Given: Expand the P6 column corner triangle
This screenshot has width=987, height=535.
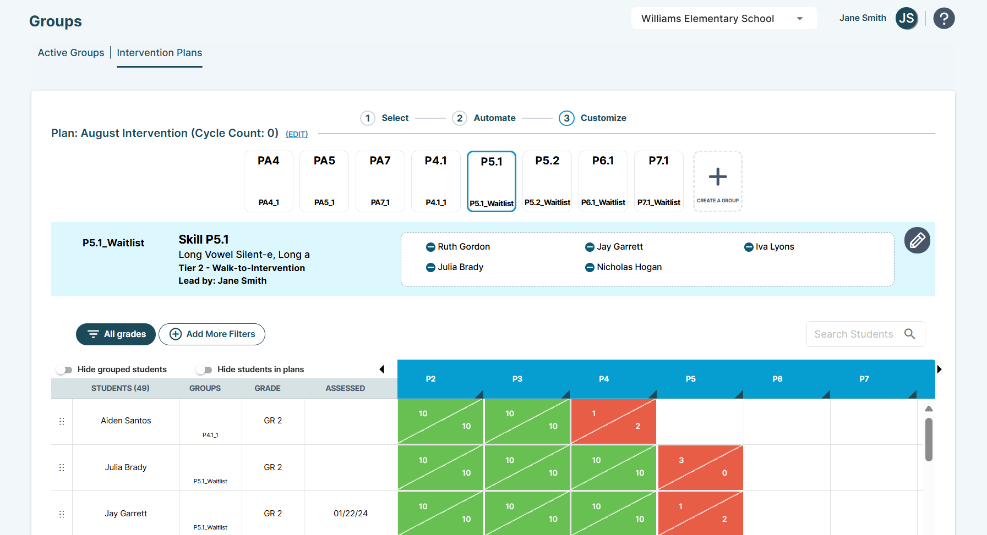Looking at the screenshot, I should [826, 394].
